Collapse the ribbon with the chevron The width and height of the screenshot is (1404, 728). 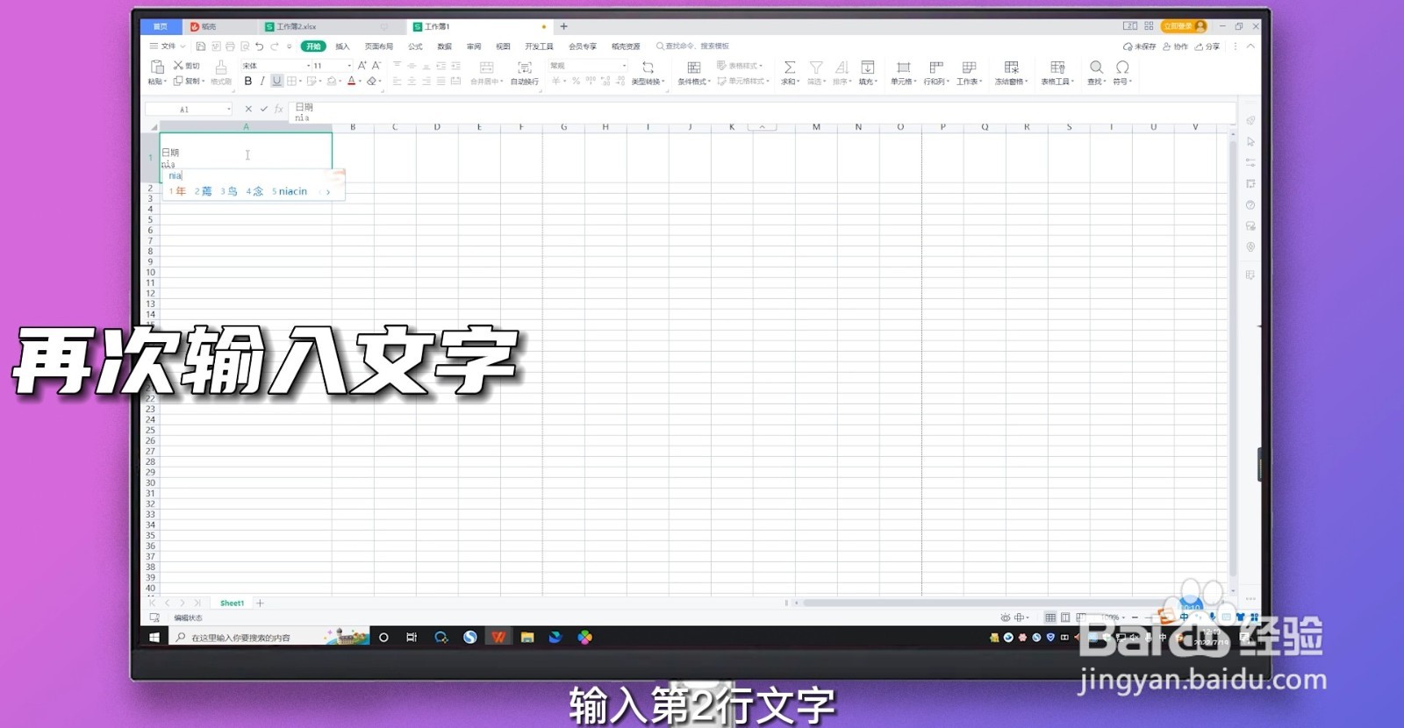click(1250, 46)
